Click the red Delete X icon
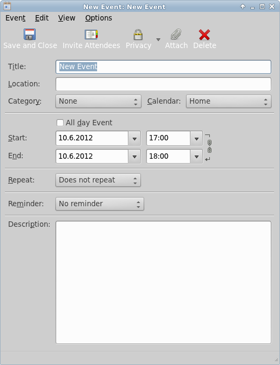Screen dimensions: 280x365 click(204, 35)
